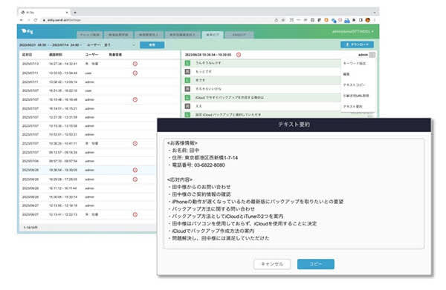Click the bookmark star icon in the address bar
Image resolution: width=446 pixels, height=290 pixels.
pyautogui.click(x=283, y=20)
